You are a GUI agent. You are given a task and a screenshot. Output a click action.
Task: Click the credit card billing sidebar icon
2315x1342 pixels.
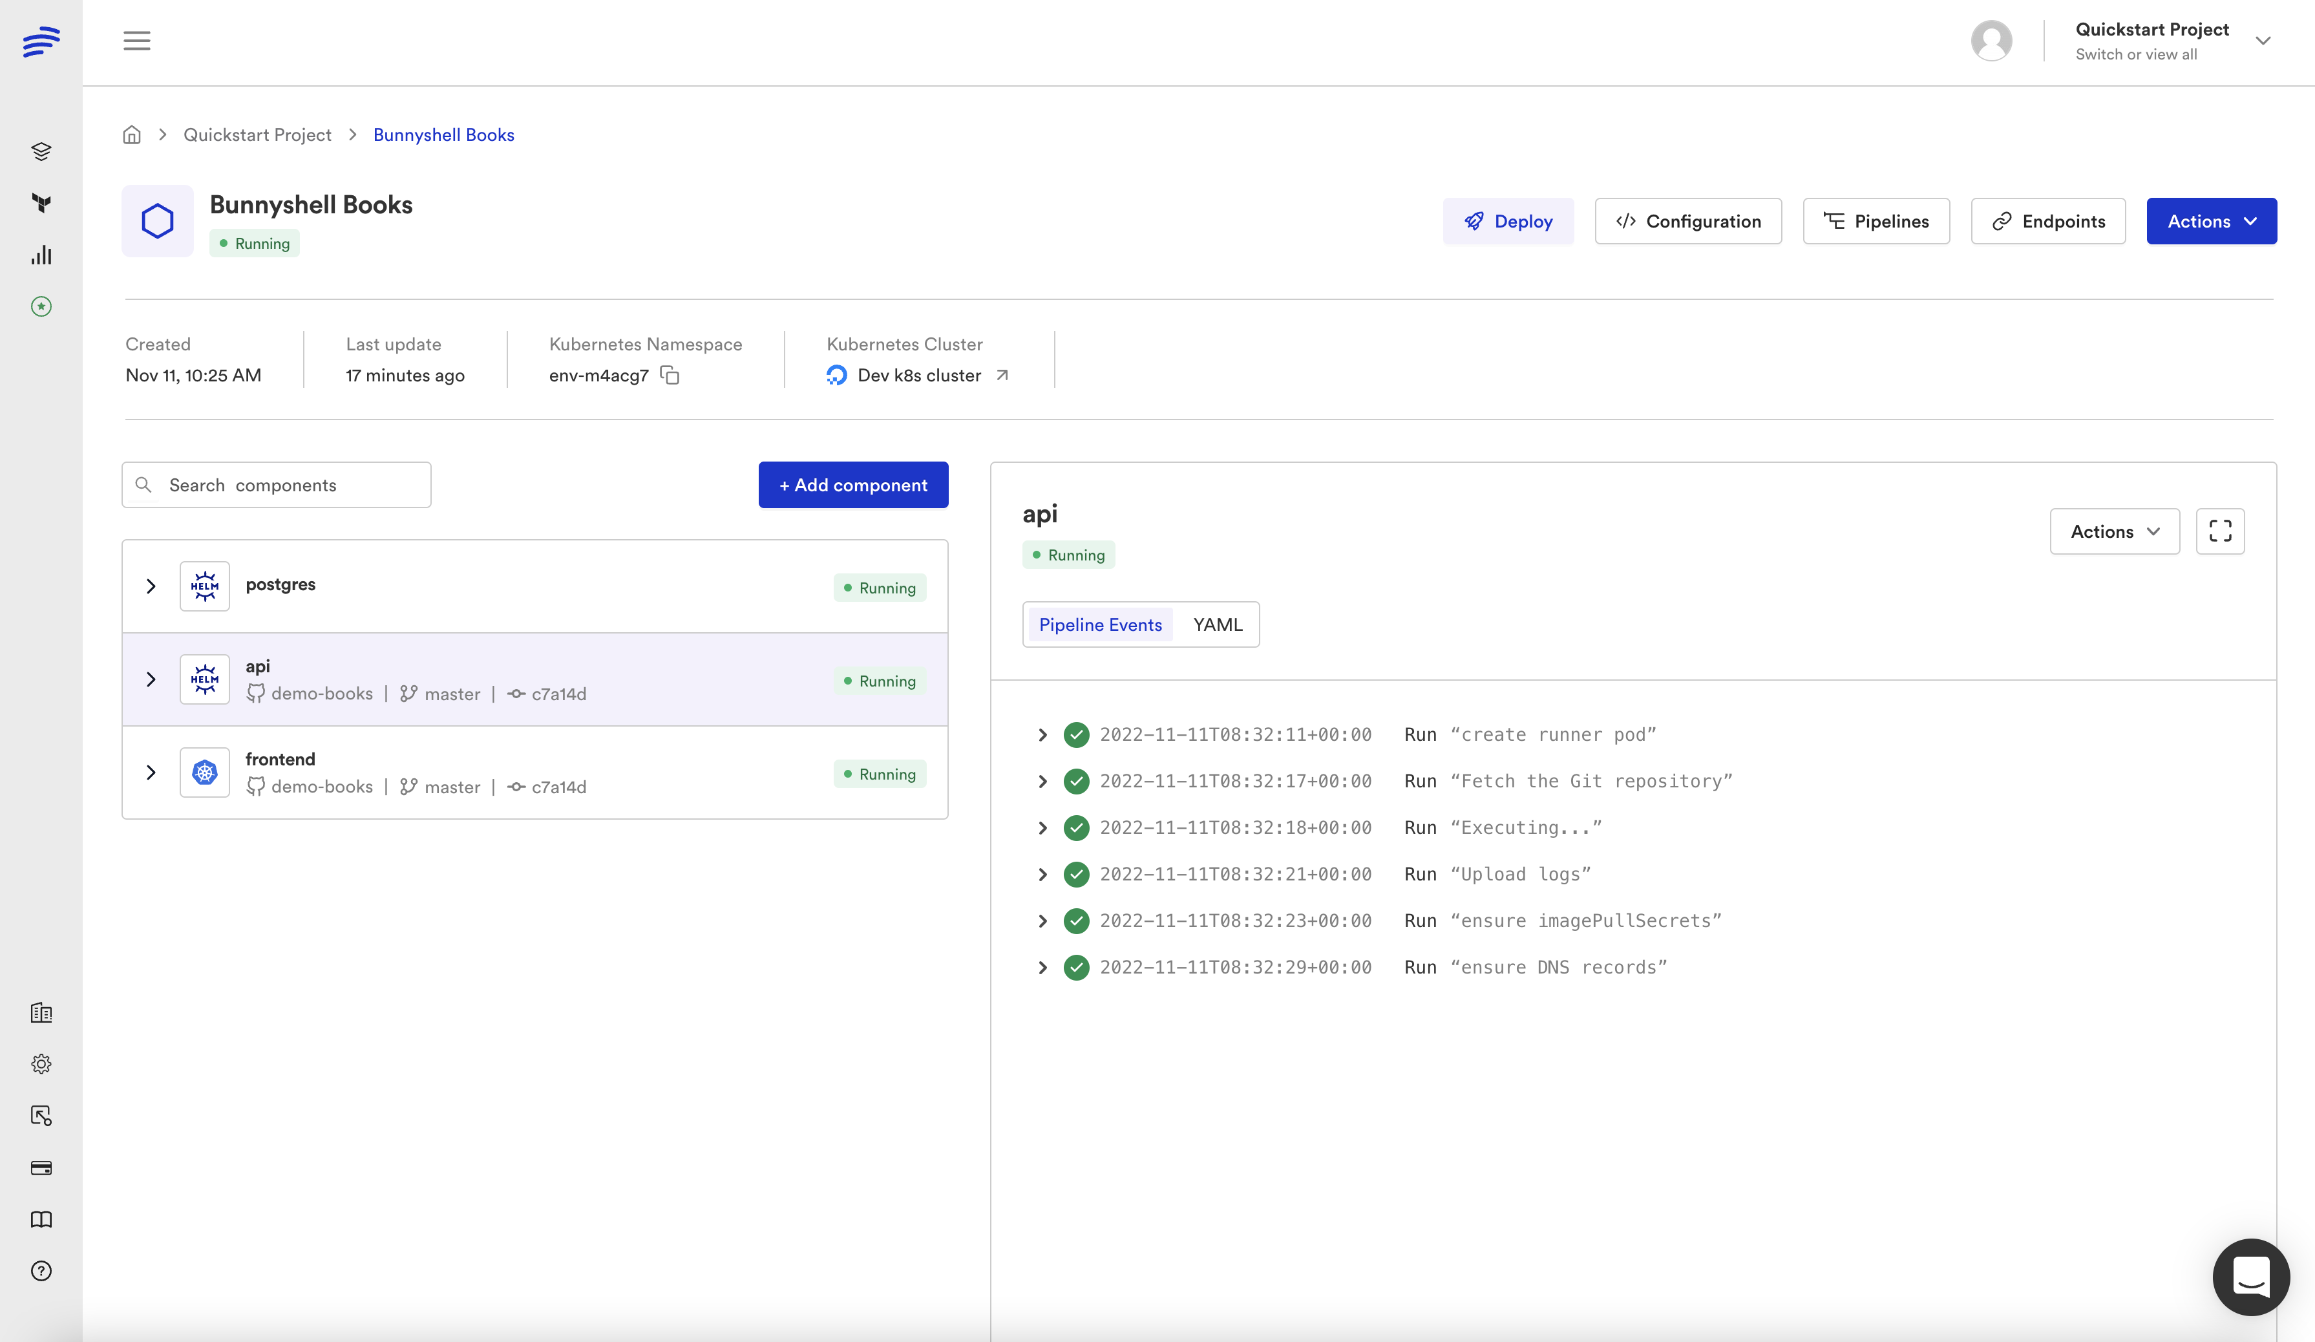41,1167
